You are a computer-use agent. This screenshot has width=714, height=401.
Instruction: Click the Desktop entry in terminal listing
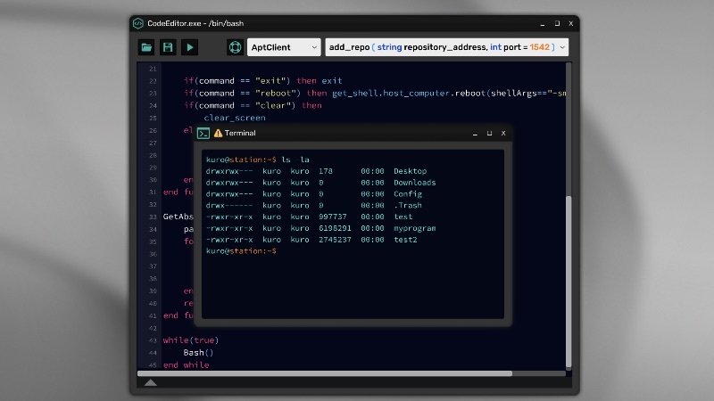pos(411,171)
